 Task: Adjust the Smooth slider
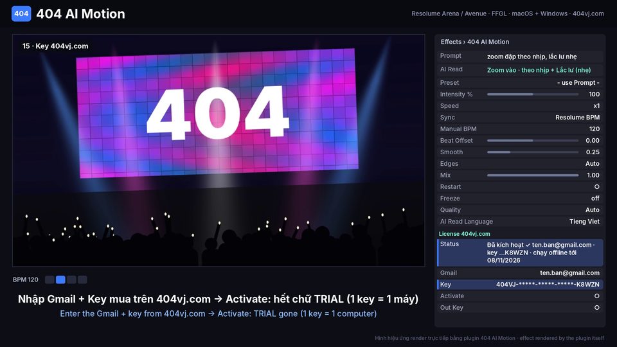click(533, 152)
